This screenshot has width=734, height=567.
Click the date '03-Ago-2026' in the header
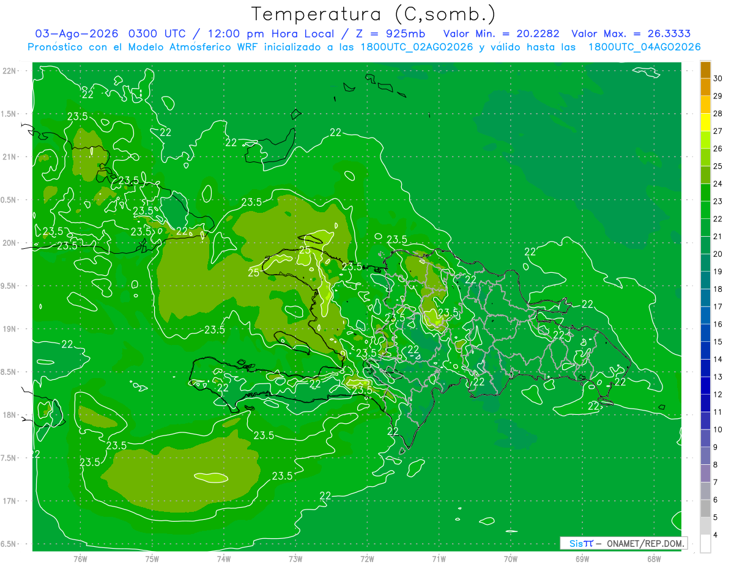pyautogui.click(x=76, y=34)
